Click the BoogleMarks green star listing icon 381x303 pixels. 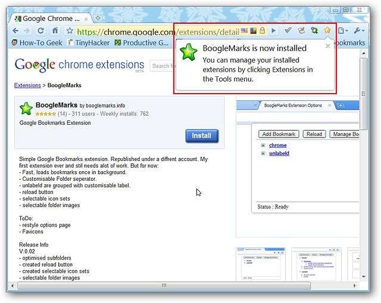click(x=26, y=109)
